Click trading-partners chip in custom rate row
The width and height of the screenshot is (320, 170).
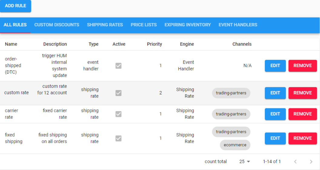(x=231, y=93)
